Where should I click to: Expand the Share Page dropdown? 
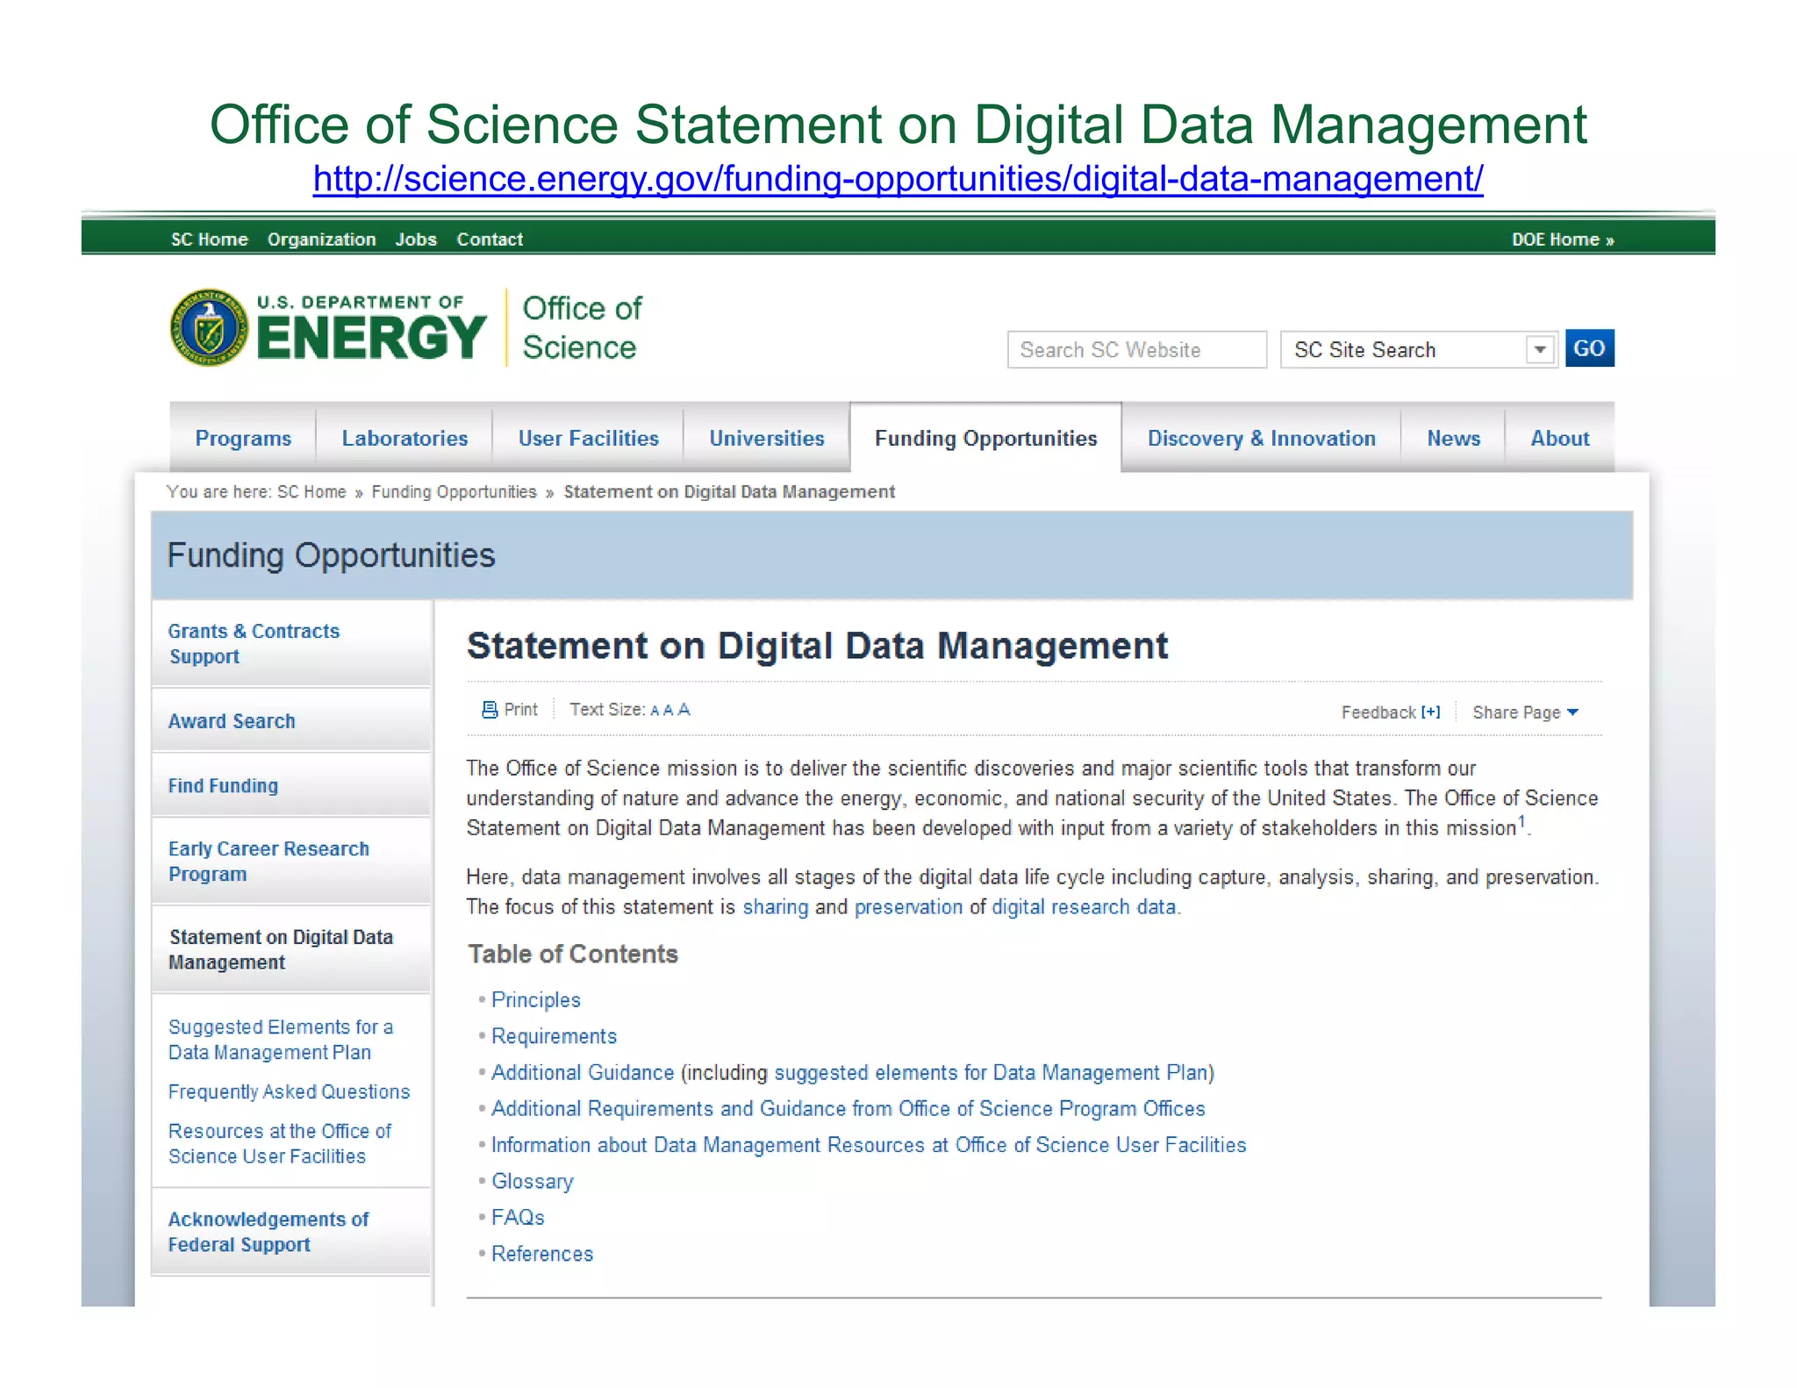[x=1525, y=712]
